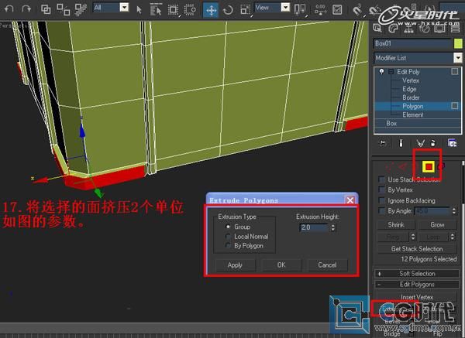Screen dimensions: 465x338
Task: Switch to the Display command panel tab
Action: coord(439,28)
